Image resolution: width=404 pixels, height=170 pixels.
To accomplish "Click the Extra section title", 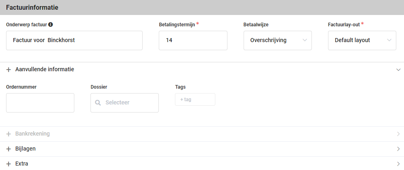I will pos(22,164).
